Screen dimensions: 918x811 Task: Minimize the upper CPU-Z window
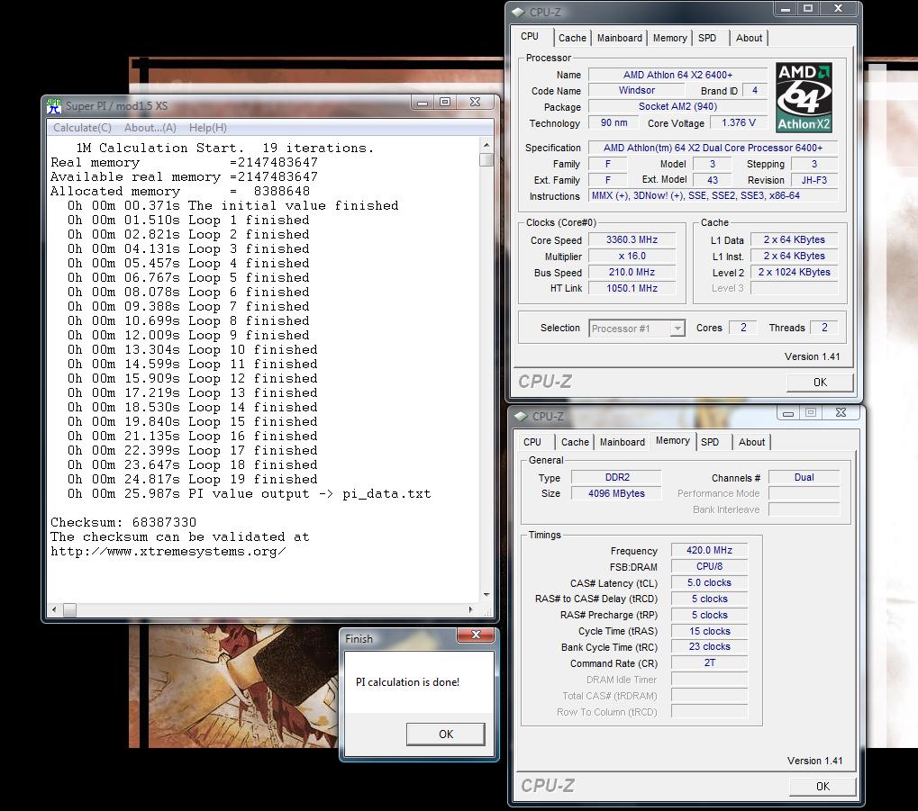tap(786, 9)
